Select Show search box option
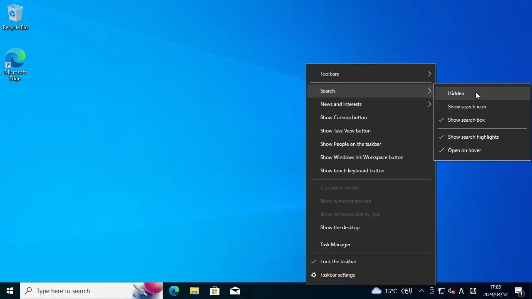Image resolution: width=532 pixels, height=299 pixels. (x=482, y=120)
